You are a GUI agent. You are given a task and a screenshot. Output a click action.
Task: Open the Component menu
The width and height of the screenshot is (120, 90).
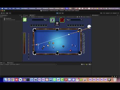pyautogui.click(x=32, y=8)
